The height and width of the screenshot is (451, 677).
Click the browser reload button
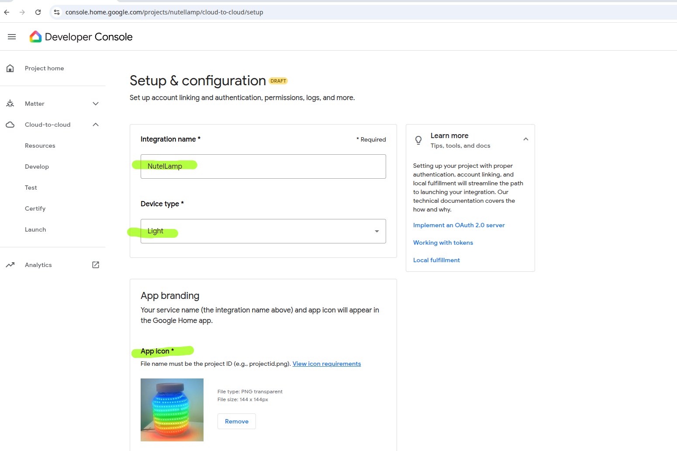pyautogui.click(x=38, y=12)
